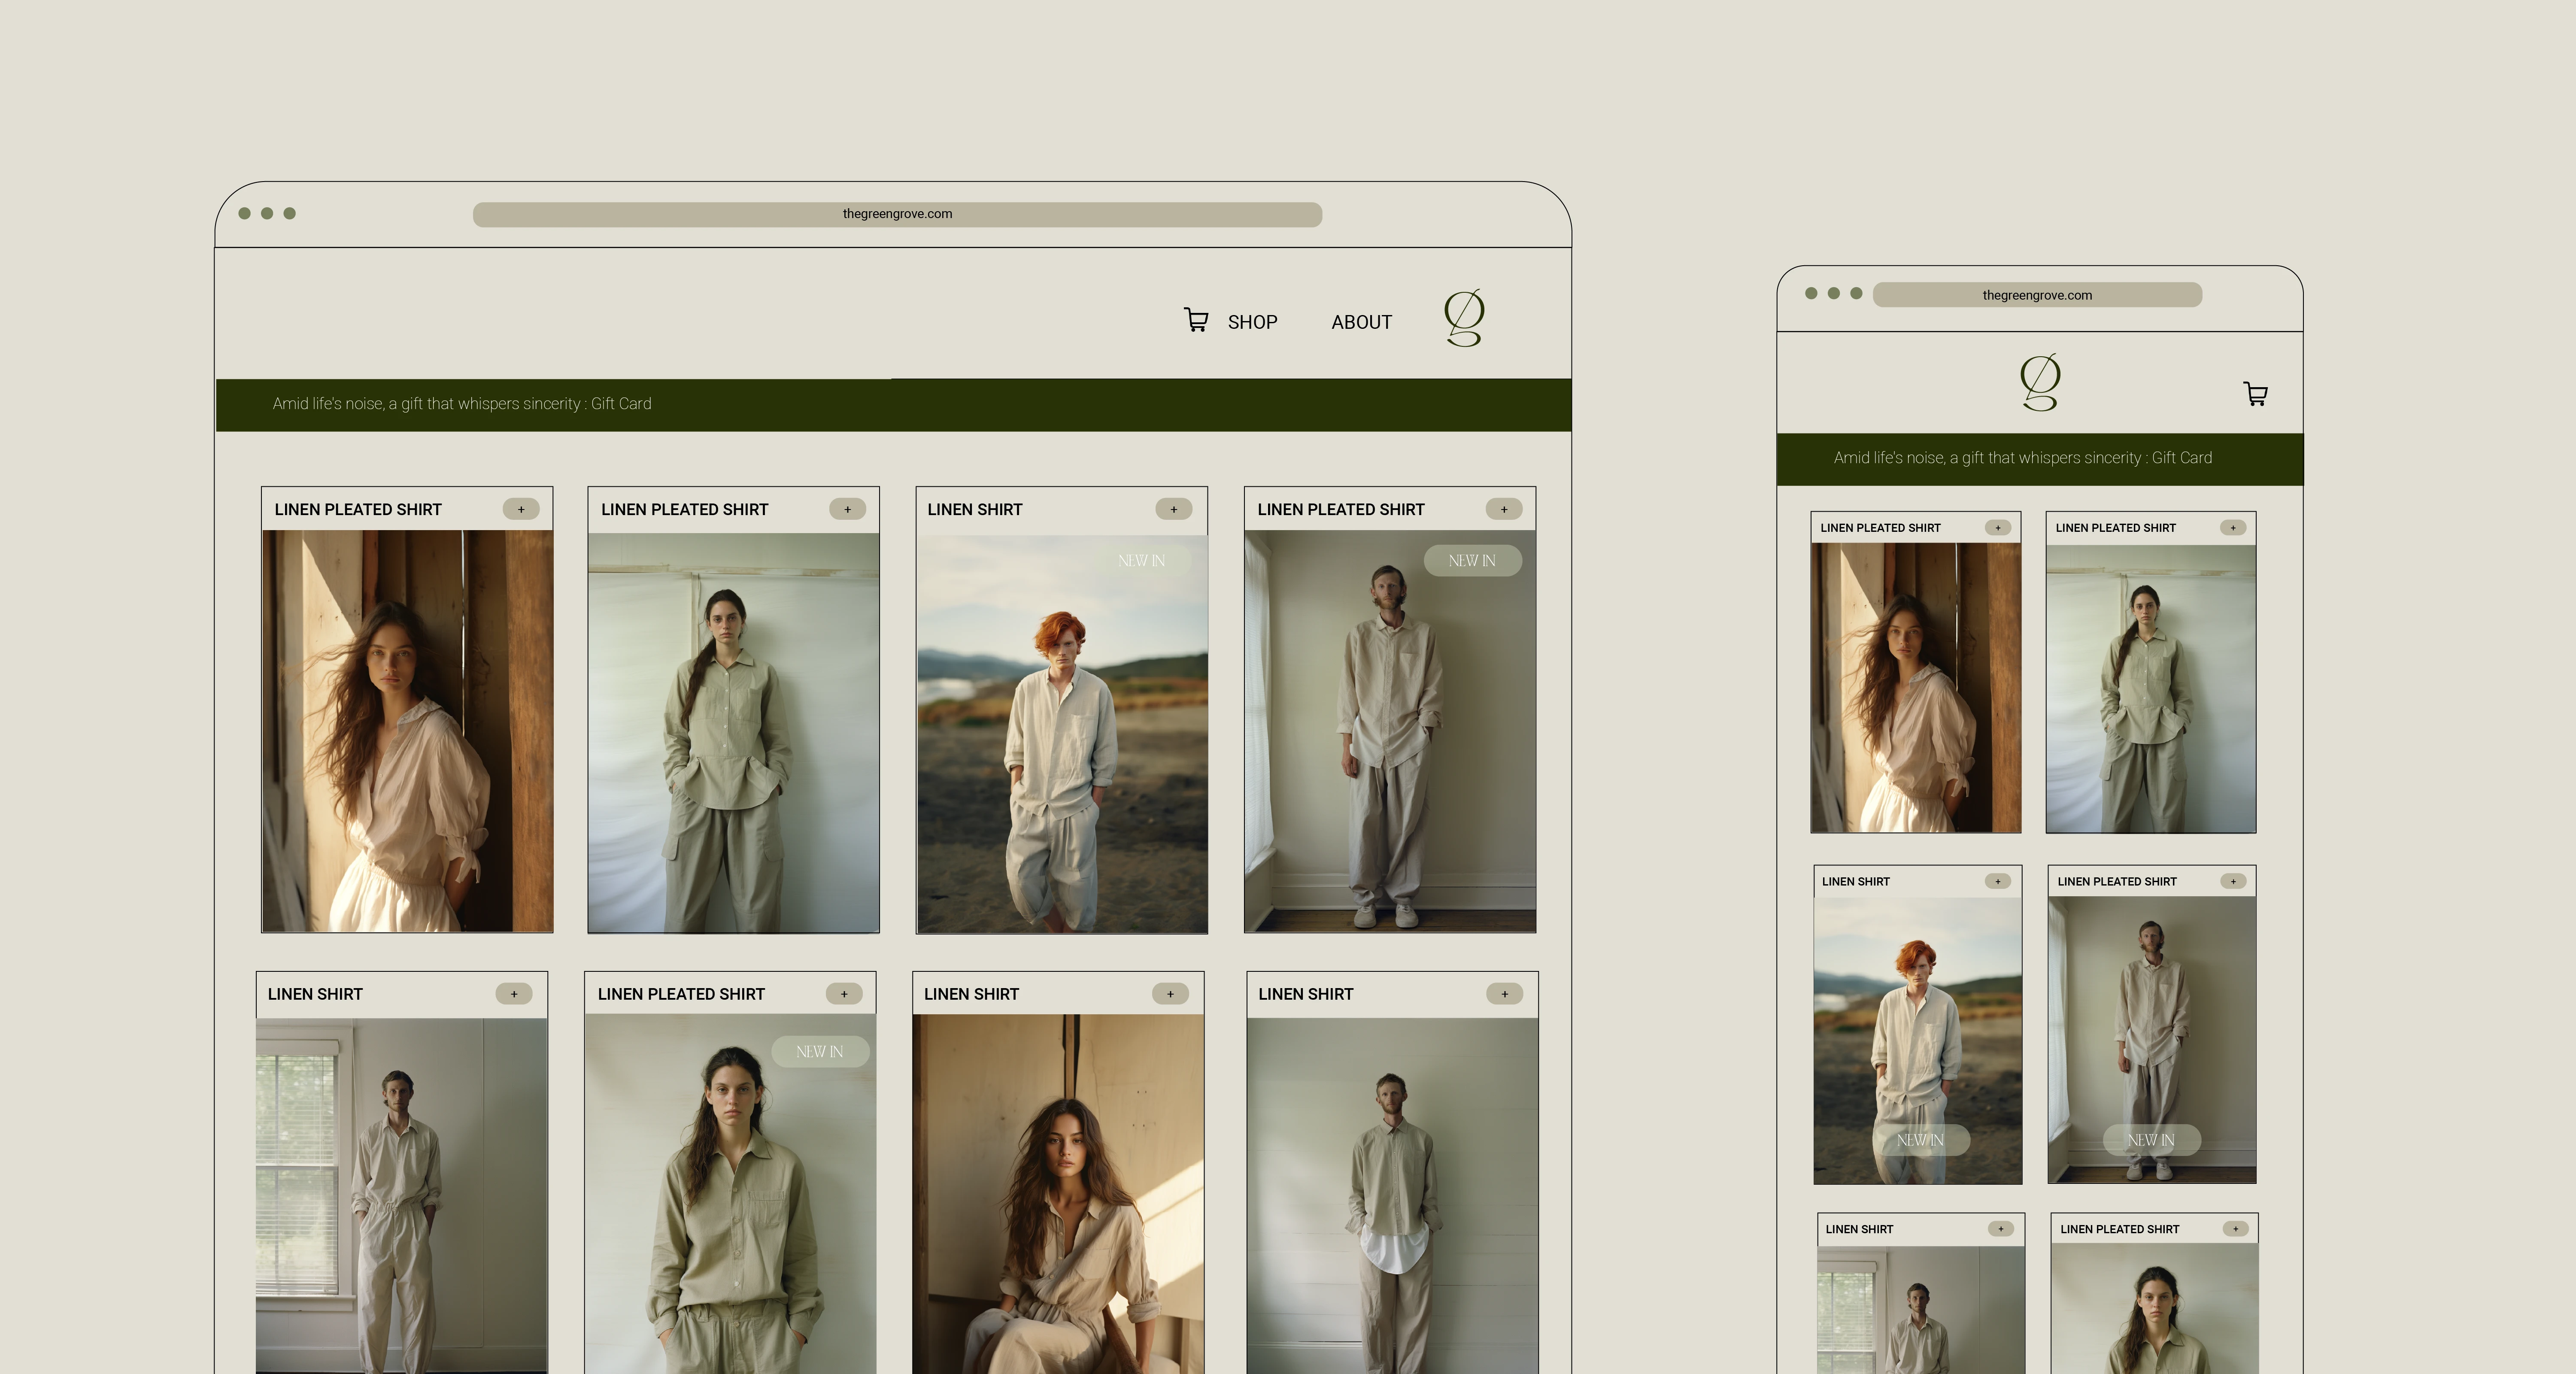
Task: Click NEW IN badge on desktop close-up green shirt woman
Action: (x=820, y=1052)
